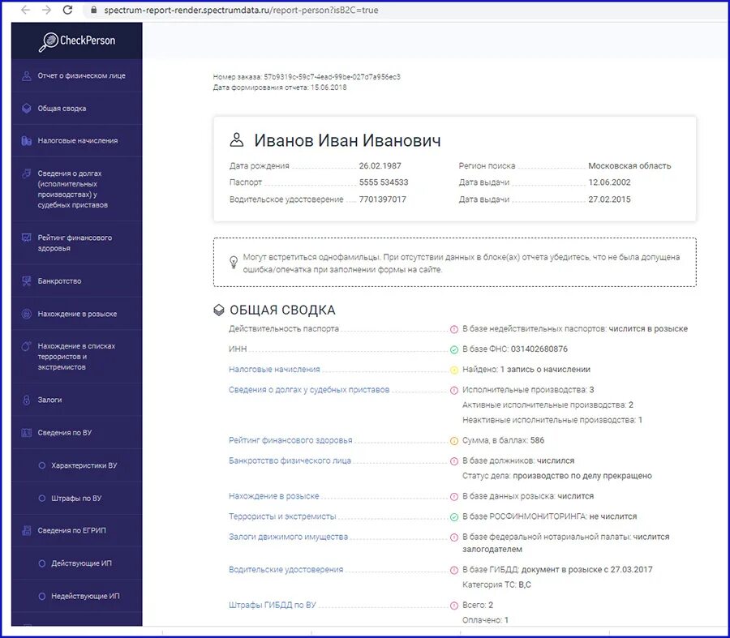Select Действующие ИП sub-item

tap(81, 563)
